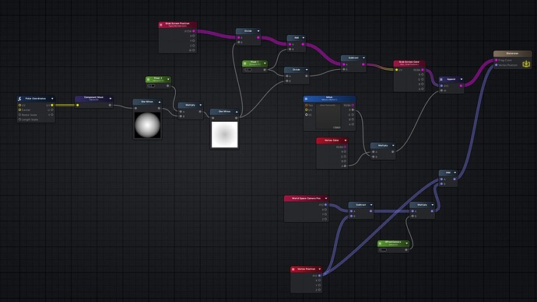
Task: Select the XYZW output port of Grab Screen Position
Action: [194, 31]
